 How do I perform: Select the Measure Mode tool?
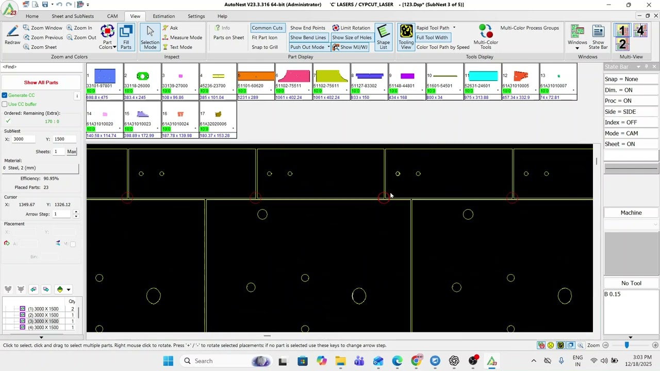(182, 37)
